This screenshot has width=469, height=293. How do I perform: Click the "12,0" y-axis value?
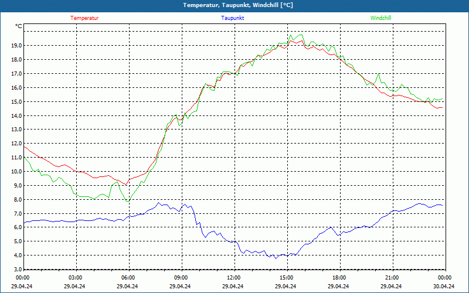coord(16,144)
